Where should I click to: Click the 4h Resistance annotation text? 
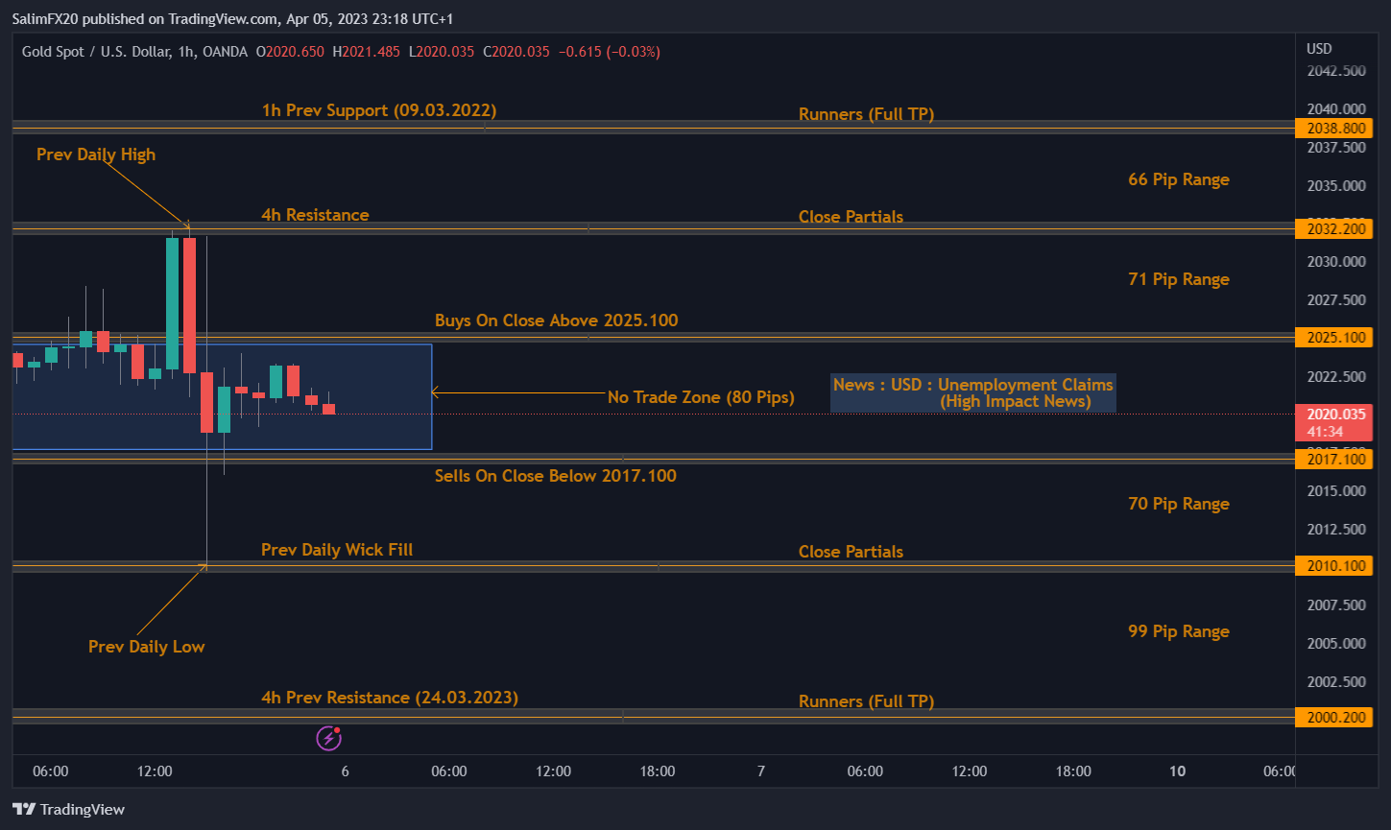click(x=314, y=214)
